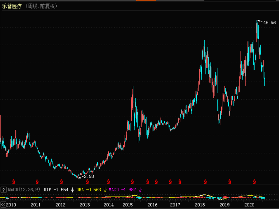Click the red S marker above year 2010
The image size is (279, 209).
(14, 182)
